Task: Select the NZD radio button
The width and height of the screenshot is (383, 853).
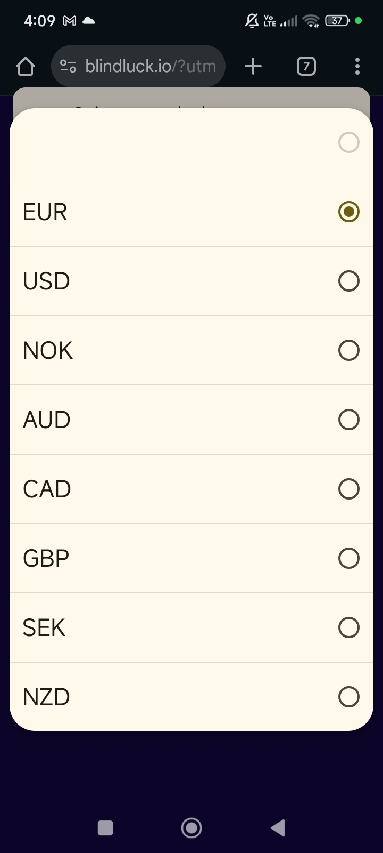Action: (348, 697)
